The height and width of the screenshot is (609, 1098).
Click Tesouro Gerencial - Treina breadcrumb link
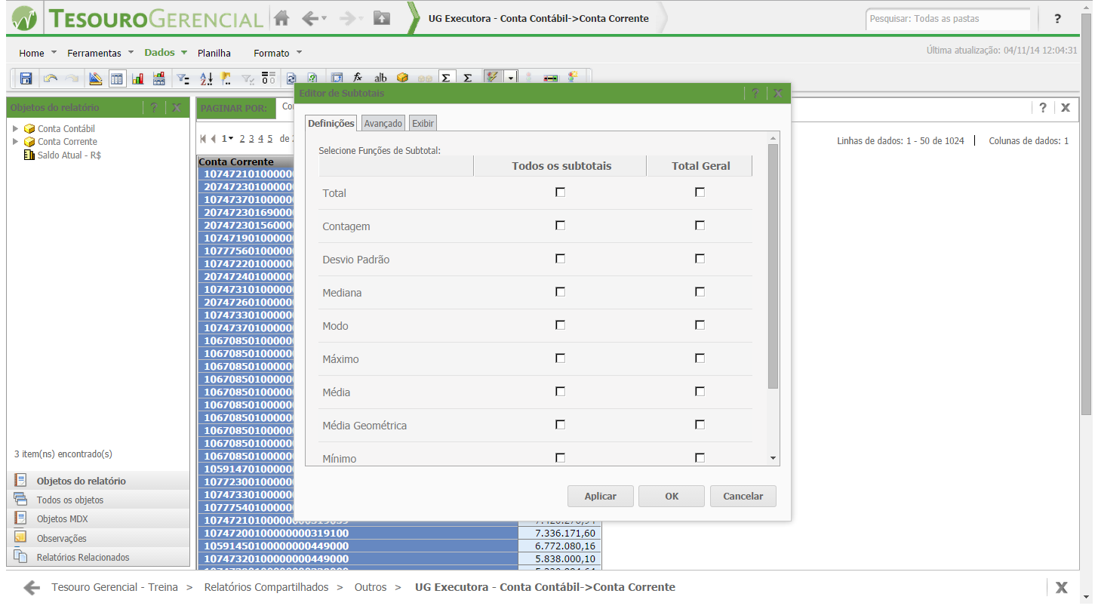(115, 587)
